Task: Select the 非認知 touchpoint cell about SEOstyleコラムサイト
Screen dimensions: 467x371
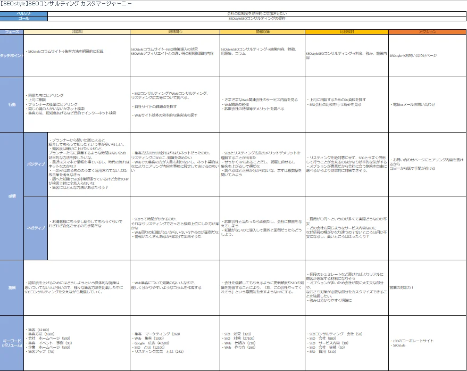Action: point(77,52)
